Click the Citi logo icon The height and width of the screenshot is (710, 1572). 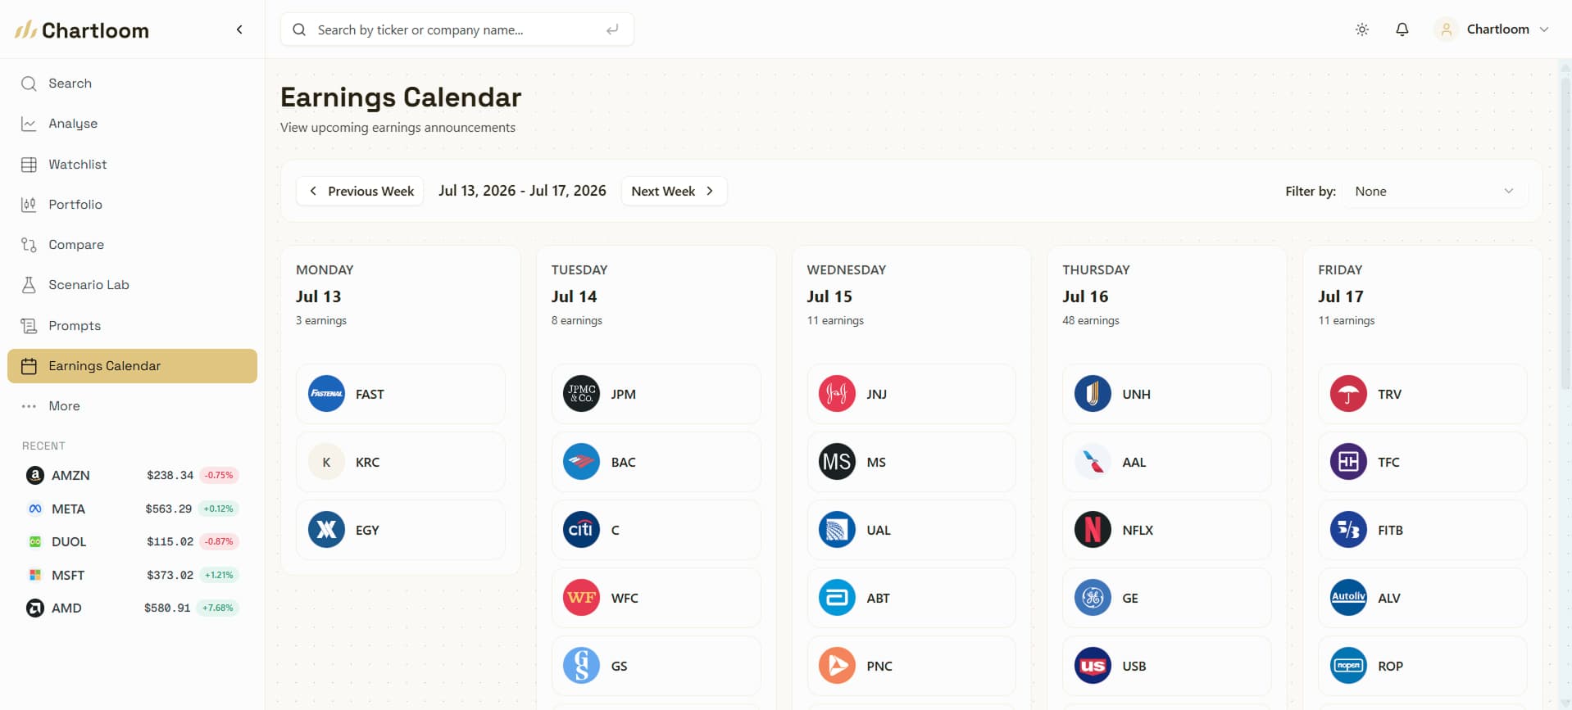point(582,530)
